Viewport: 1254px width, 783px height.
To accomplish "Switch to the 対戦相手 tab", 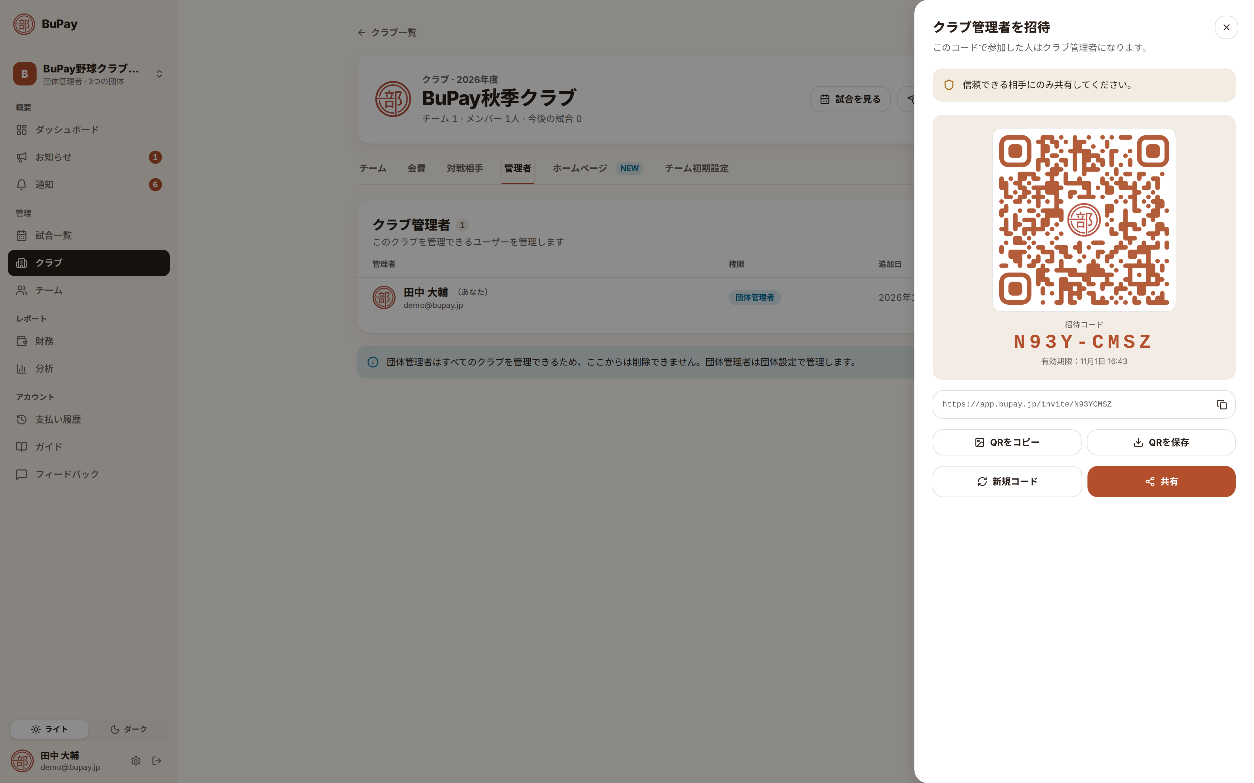I will [464, 168].
